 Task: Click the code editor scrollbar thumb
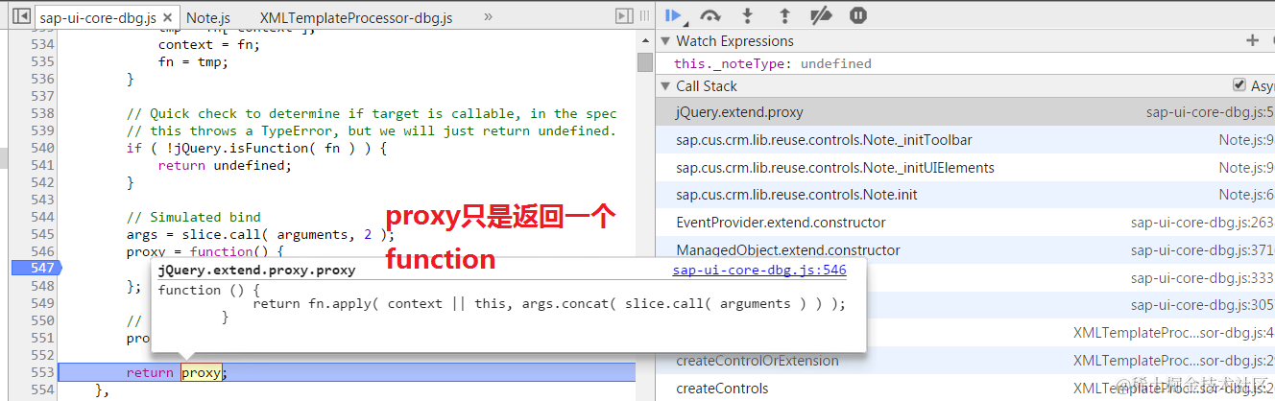pyautogui.click(x=644, y=61)
